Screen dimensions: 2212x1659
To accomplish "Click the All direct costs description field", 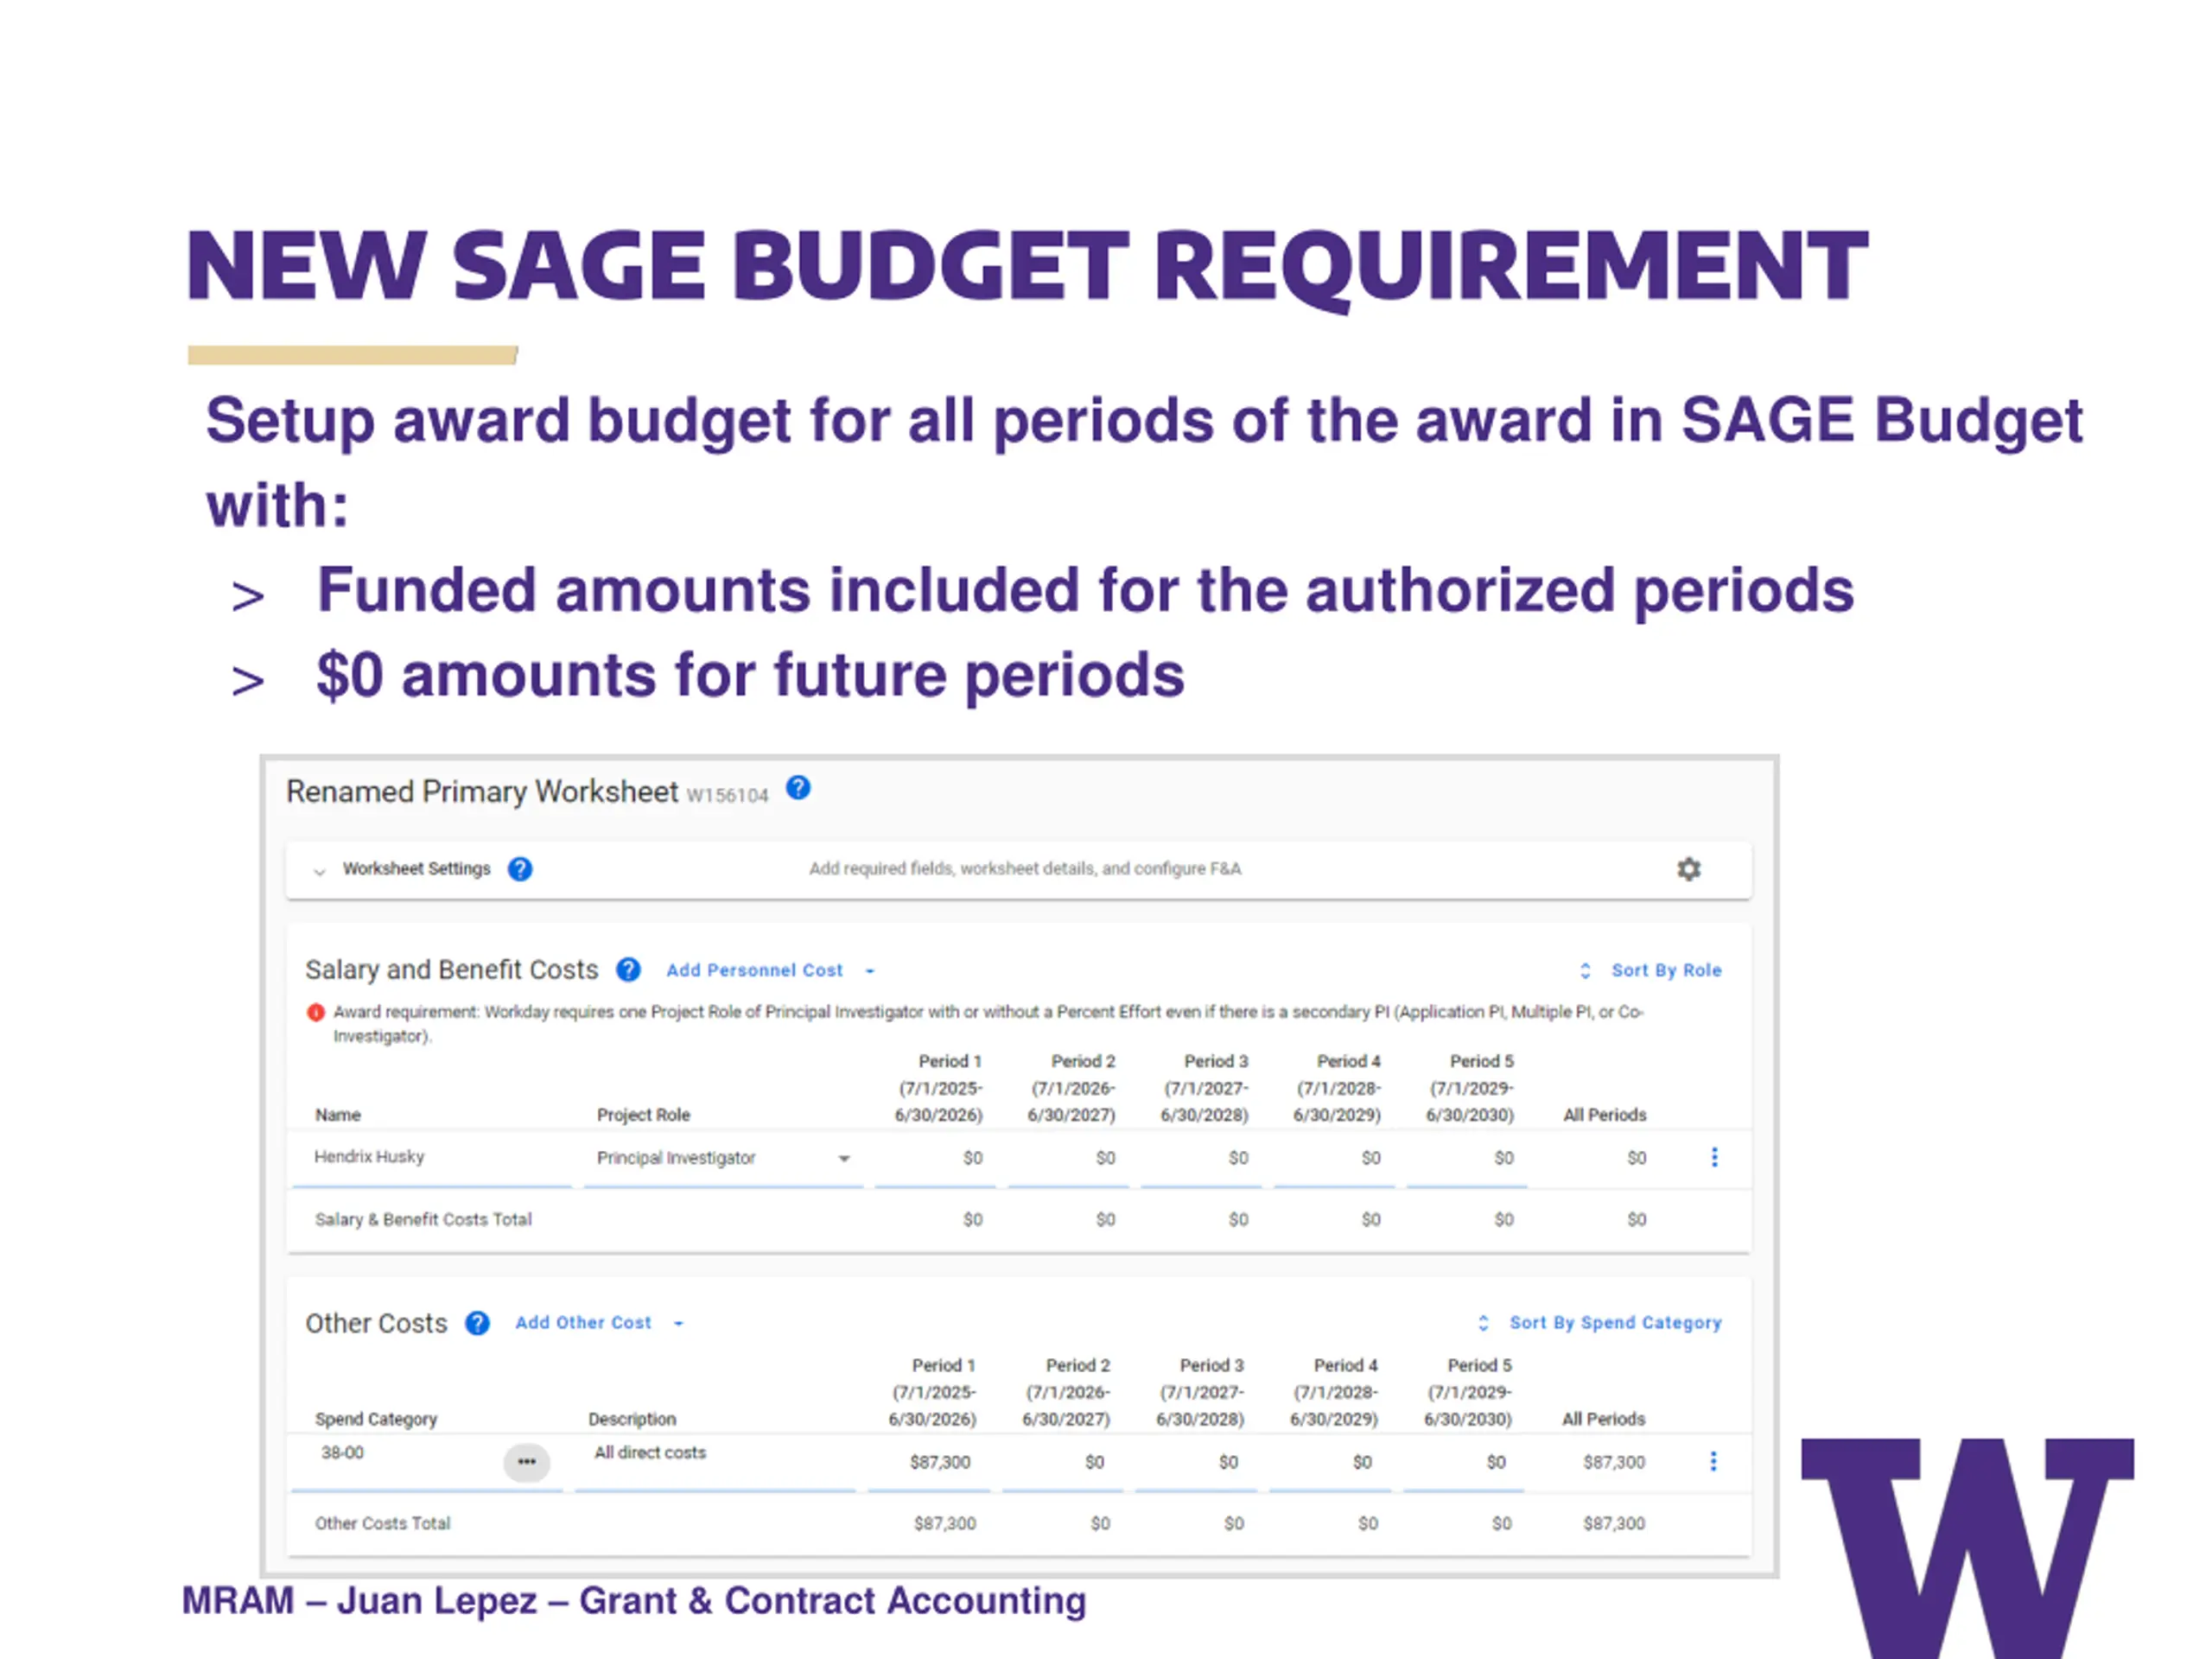I will pos(715,1461).
